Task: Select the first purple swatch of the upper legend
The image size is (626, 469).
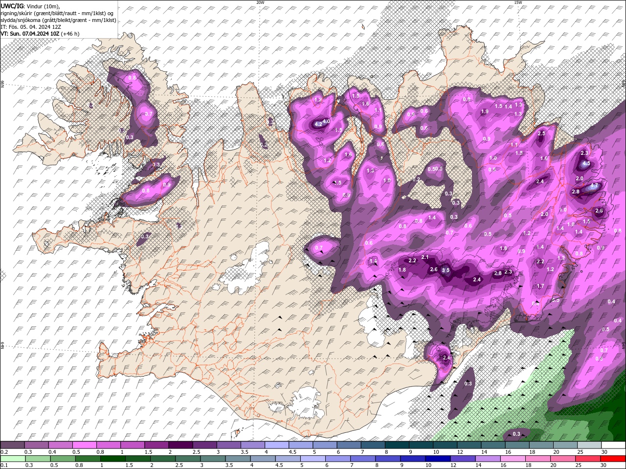Action: [x=12, y=445]
